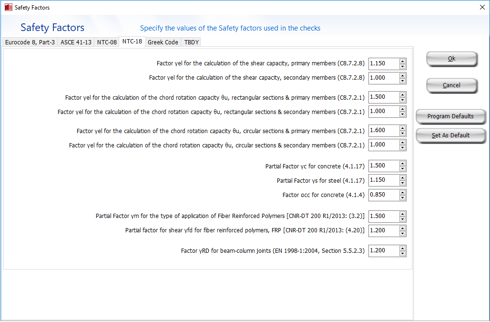
Task: Restore values with Program Defaults button
Action: click(x=450, y=116)
